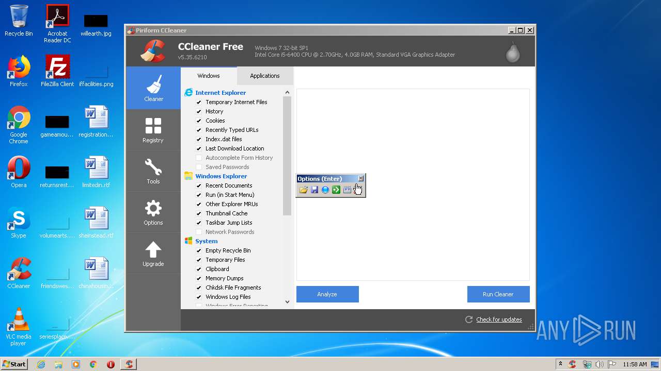
Task: Collapse the System group header
Action: (207, 241)
